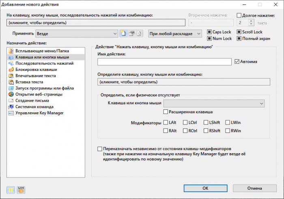Click the Последовательность нажатий list icon
Viewport: 284px width, 199px height.
(x=11, y=64)
